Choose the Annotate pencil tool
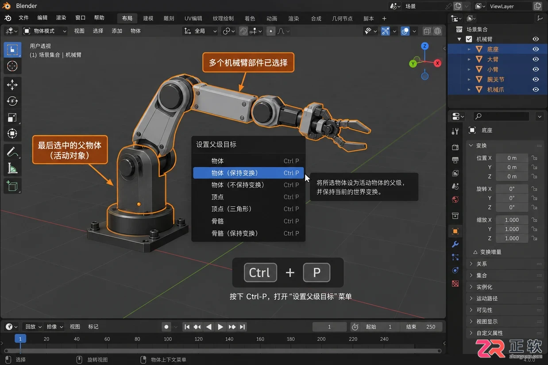 pos(12,152)
